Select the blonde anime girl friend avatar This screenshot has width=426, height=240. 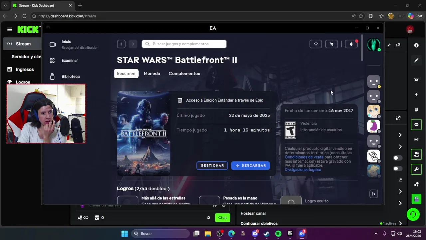coord(373,111)
